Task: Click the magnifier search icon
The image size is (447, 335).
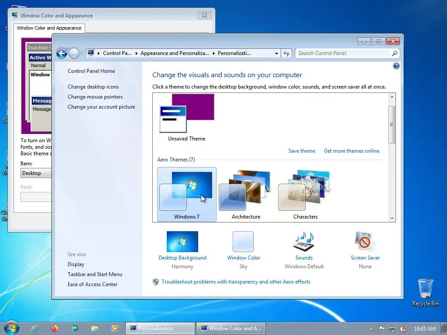Action: click(395, 53)
